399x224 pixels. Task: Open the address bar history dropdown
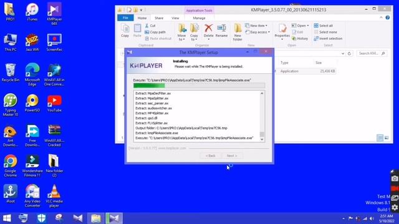[343, 54]
